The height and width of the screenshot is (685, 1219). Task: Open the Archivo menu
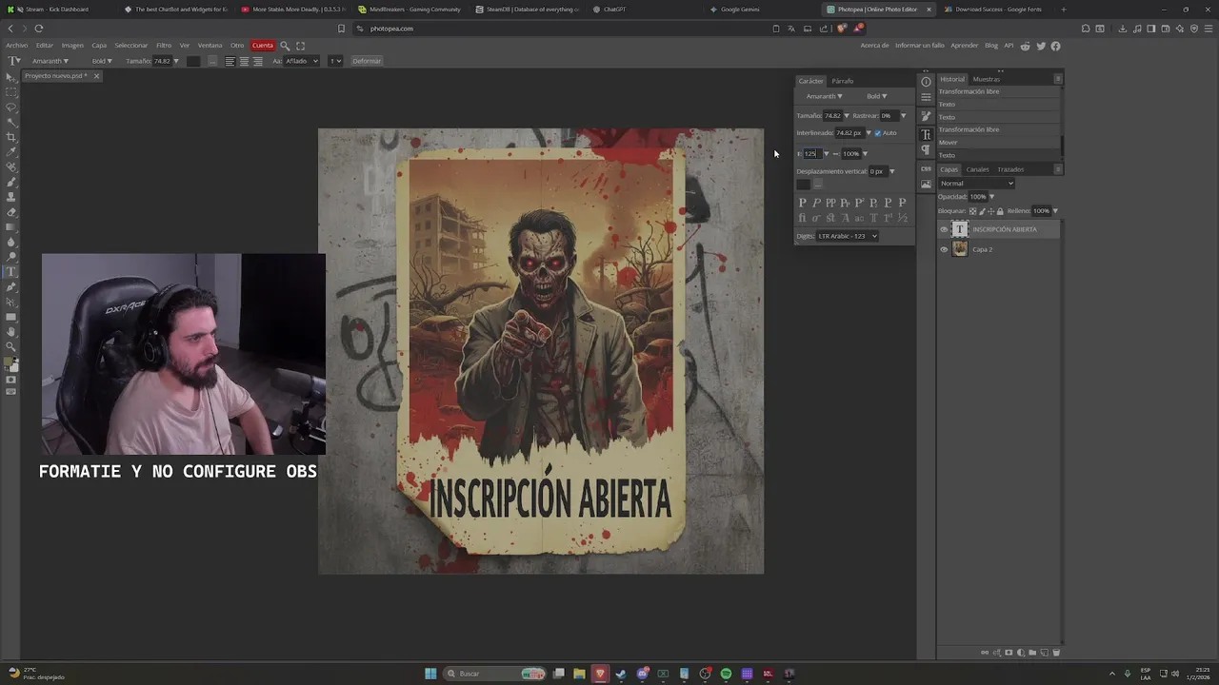point(16,46)
